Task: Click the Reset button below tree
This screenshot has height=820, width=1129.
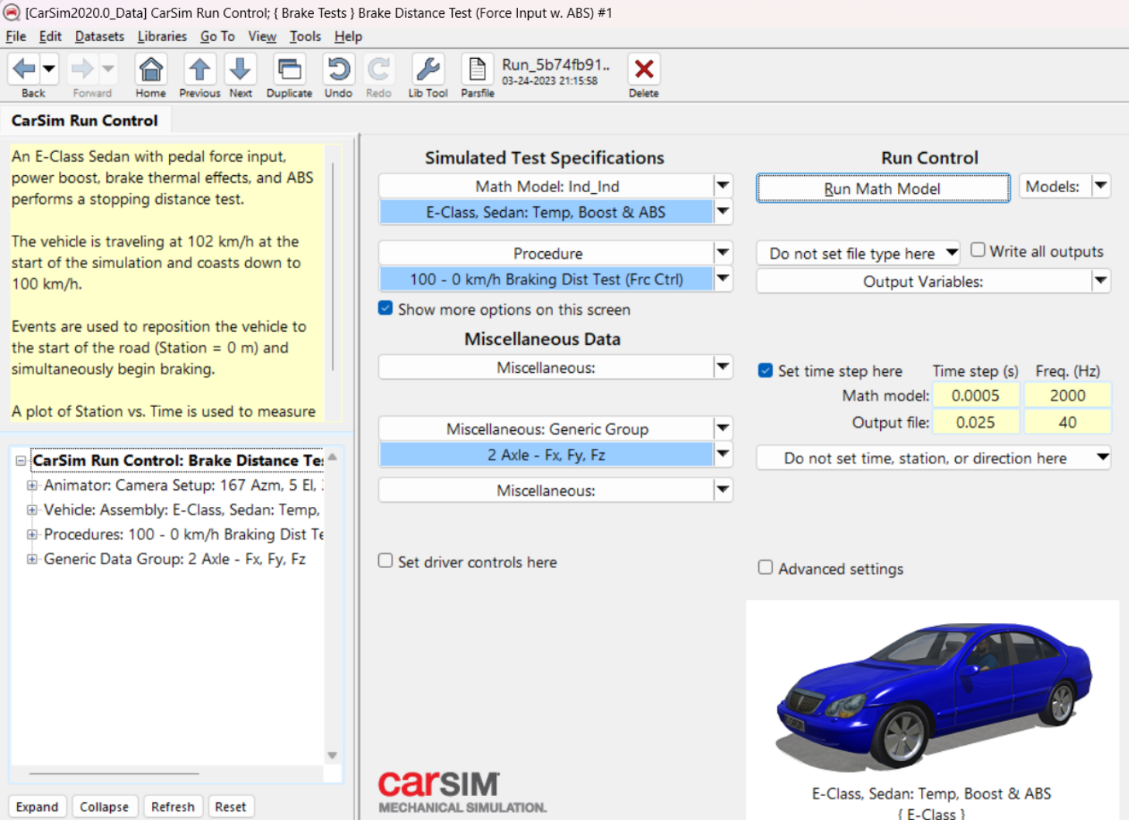Action: click(x=230, y=807)
